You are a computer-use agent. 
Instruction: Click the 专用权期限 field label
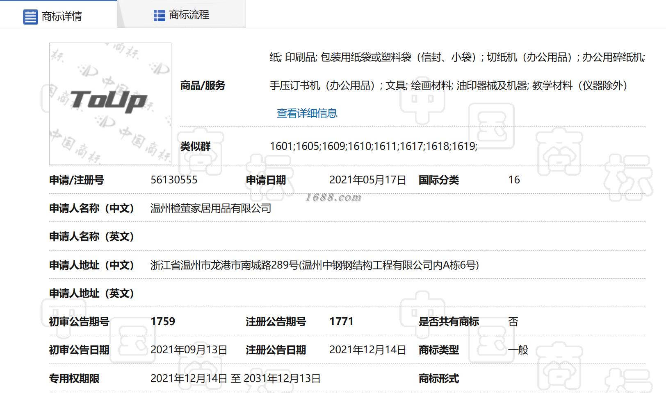74,379
